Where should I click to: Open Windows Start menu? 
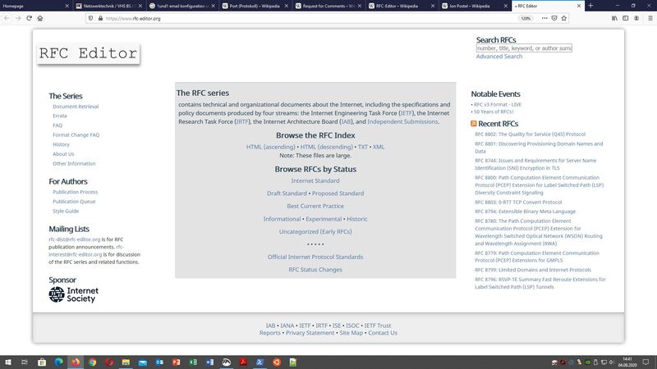click(7, 362)
